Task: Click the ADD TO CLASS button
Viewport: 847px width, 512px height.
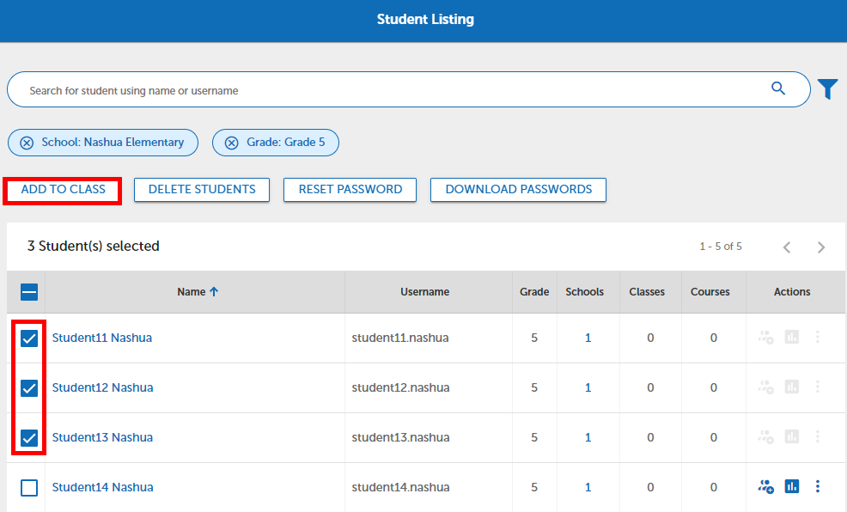Action: point(61,190)
